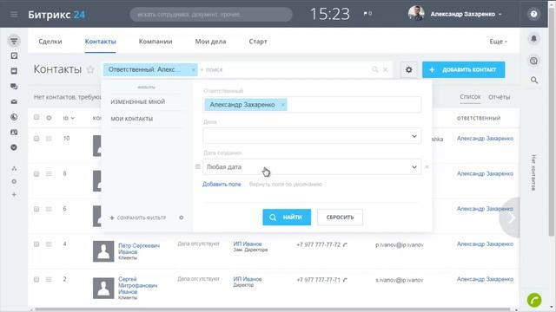Click phone icon next to +7 977 777-77-71
Screen dimensions: 556x312
click(x=345, y=280)
